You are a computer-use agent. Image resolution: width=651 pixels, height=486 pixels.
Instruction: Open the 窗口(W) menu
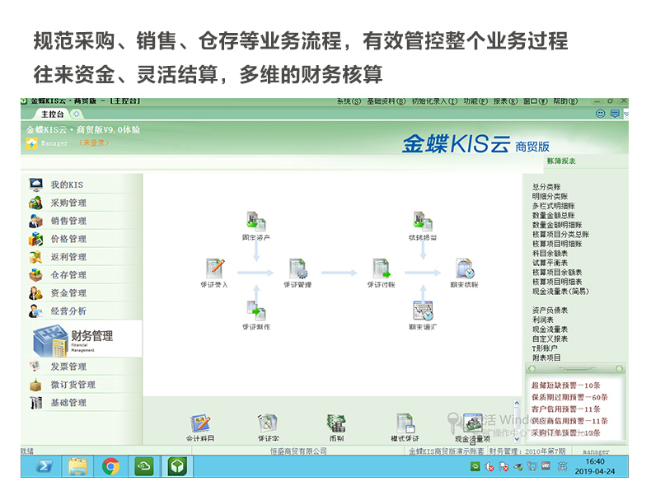pyautogui.click(x=536, y=101)
